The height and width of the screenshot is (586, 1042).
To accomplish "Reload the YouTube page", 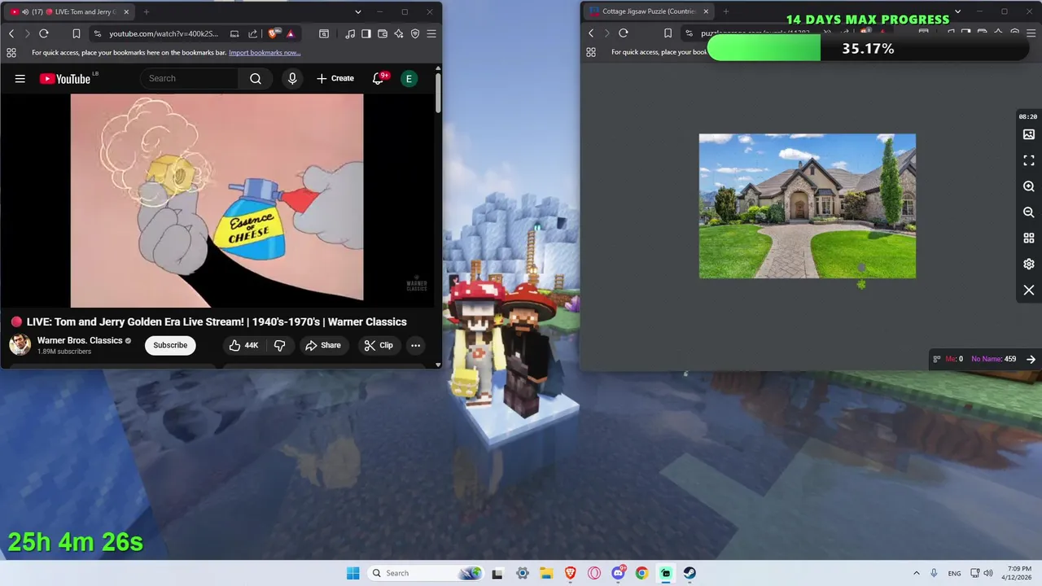I will [x=44, y=33].
